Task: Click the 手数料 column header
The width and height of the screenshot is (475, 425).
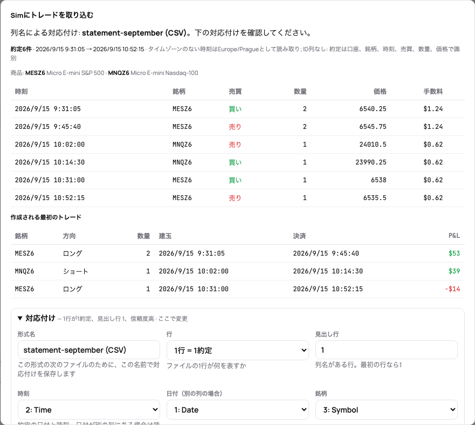Action: point(433,91)
